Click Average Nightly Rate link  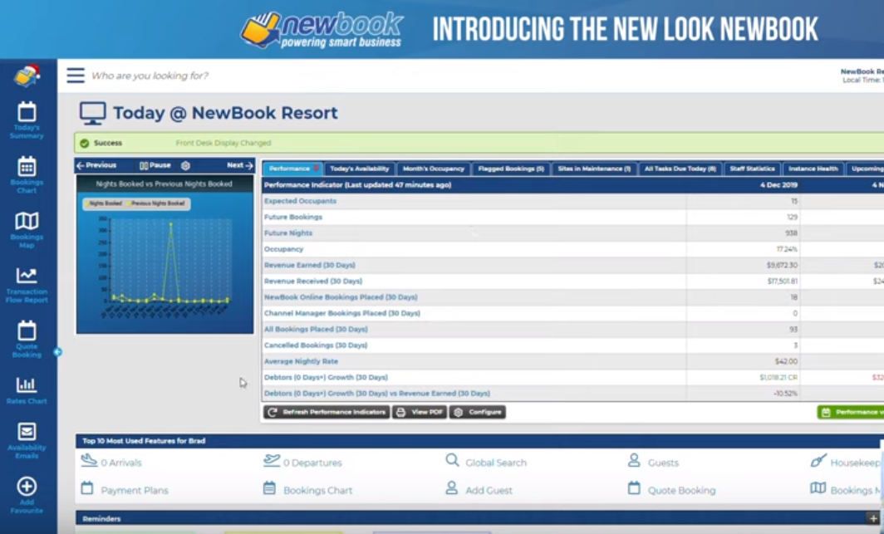point(301,361)
